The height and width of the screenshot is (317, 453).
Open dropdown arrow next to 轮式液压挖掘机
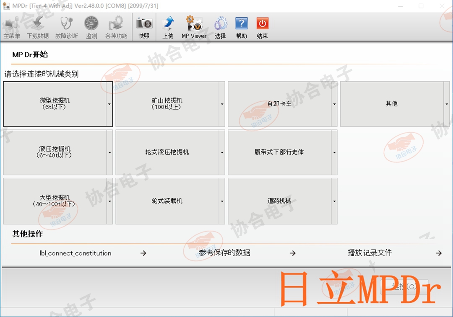point(222,152)
